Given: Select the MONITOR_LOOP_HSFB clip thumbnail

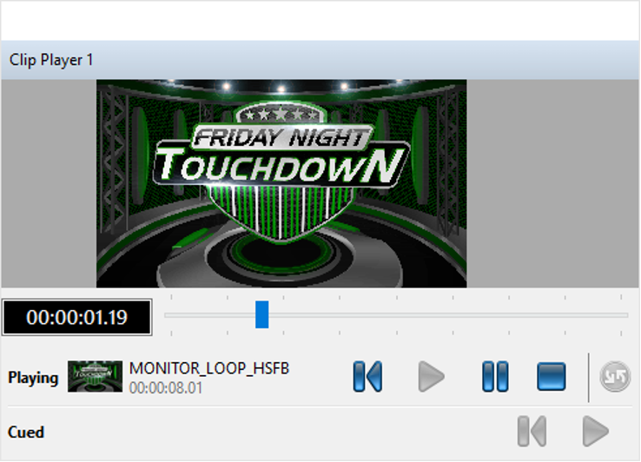Looking at the screenshot, I should [95, 377].
